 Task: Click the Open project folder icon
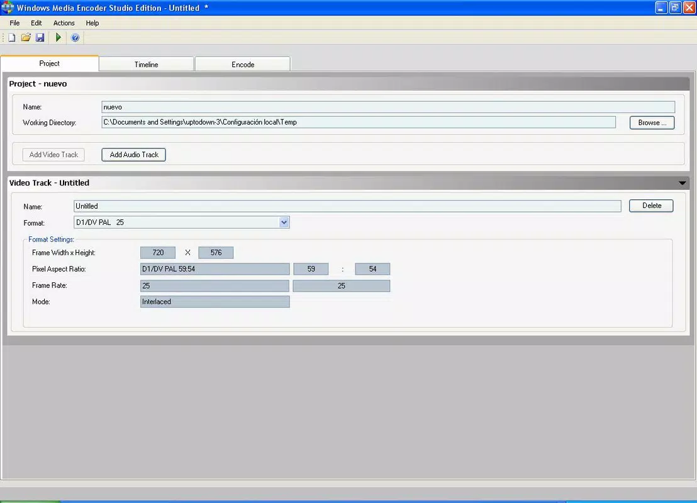[26, 38]
